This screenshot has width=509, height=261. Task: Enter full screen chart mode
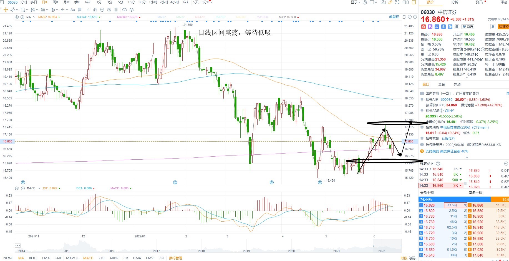397,2
